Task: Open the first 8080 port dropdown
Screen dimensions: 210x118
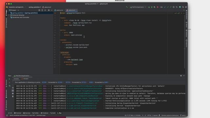Action: [x=92, y=82]
